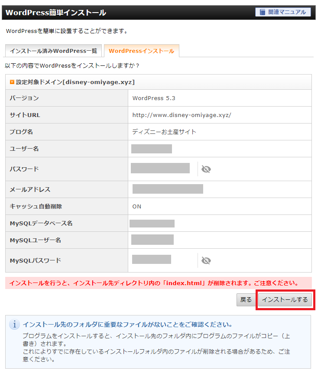Image resolution: width=321 pixels, height=380 pixels.
Task: Click the サイトURL row label
Action: (x=25, y=115)
